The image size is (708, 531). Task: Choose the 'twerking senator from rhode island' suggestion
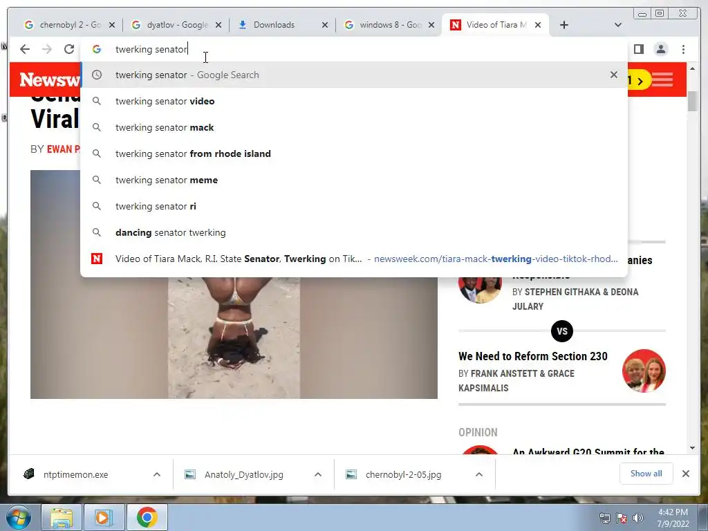pyautogui.click(x=354, y=153)
